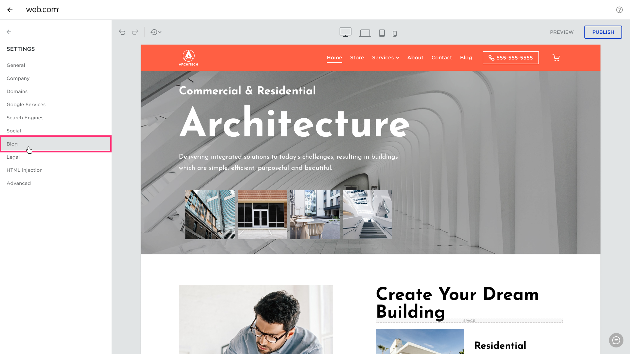630x354 pixels.
Task: Switch to desktop monitor view
Action: pos(345,32)
